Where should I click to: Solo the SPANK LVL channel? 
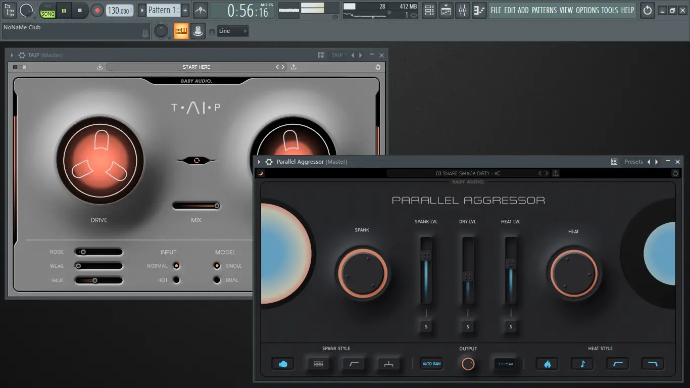coord(426,327)
